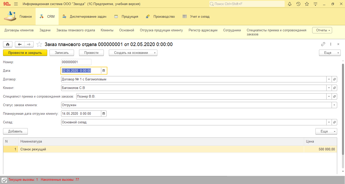This screenshot has width=345, height=184.
Task: Open Клиенты link in navigation panel
Action: (x=107, y=30)
